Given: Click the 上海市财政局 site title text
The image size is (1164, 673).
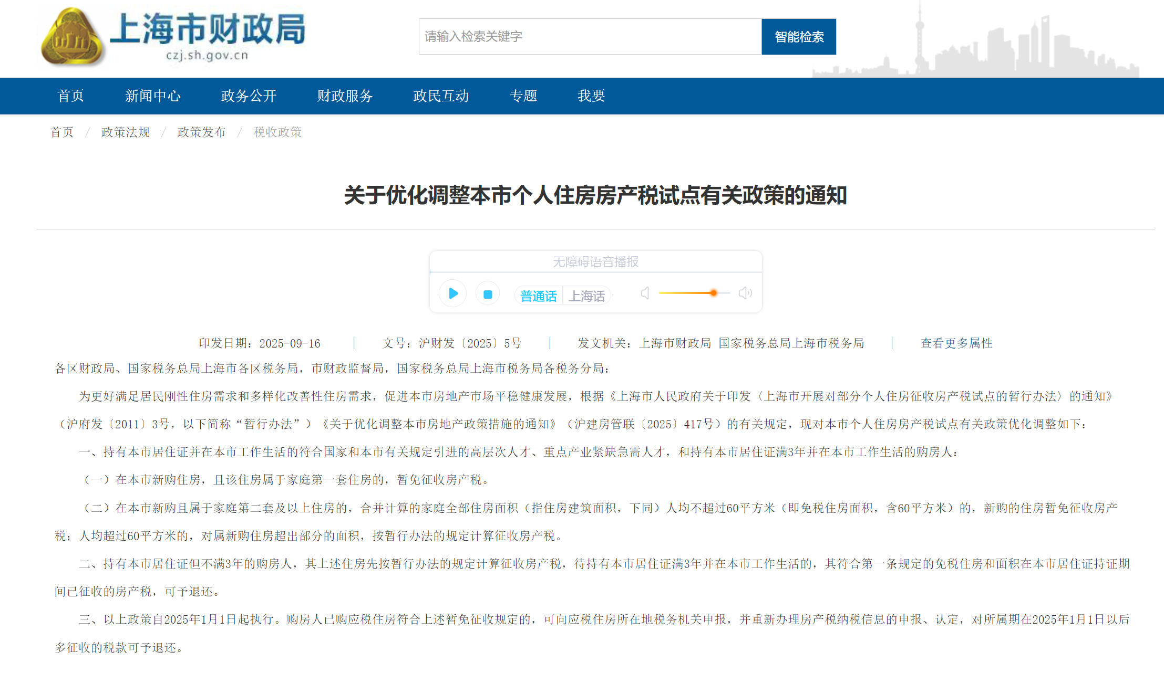Looking at the screenshot, I should click(208, 29).
